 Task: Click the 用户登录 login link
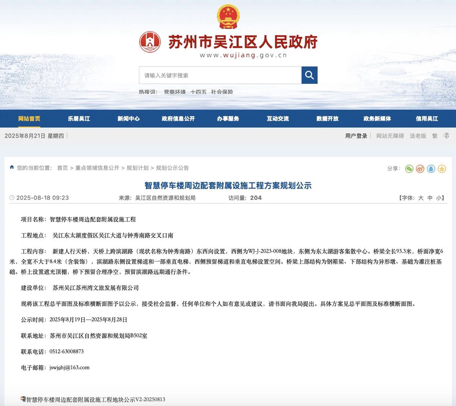coord(356,136)
